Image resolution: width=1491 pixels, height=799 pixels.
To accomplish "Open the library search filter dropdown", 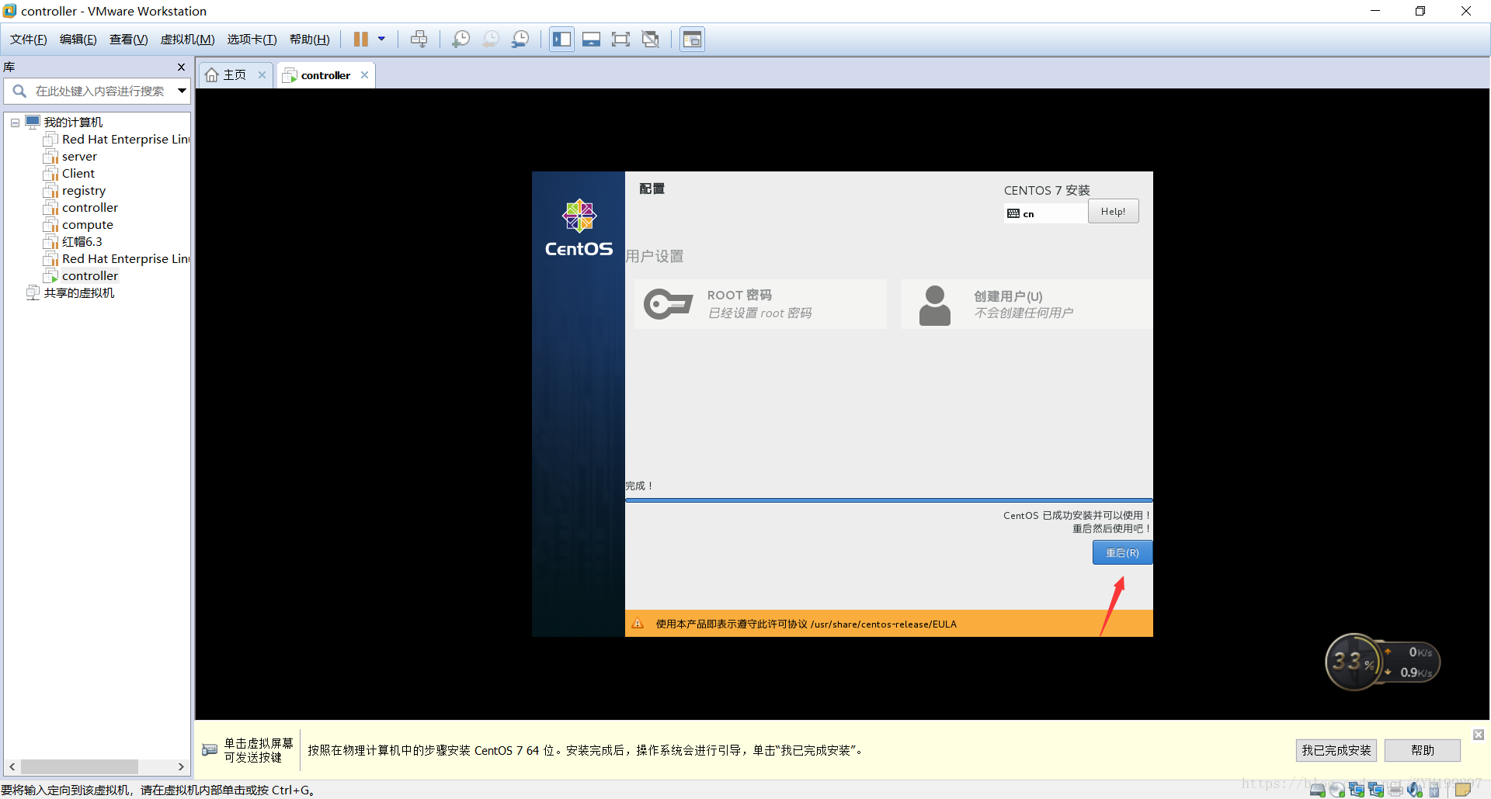I will click(182, 92).
